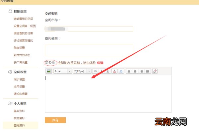Open 基本资料 in sidebar
This screenshot has height=131, width=199.
(x=19, y=111)
